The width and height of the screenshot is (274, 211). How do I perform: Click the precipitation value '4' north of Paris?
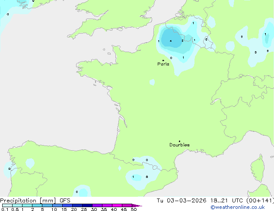tap(171, 41)
